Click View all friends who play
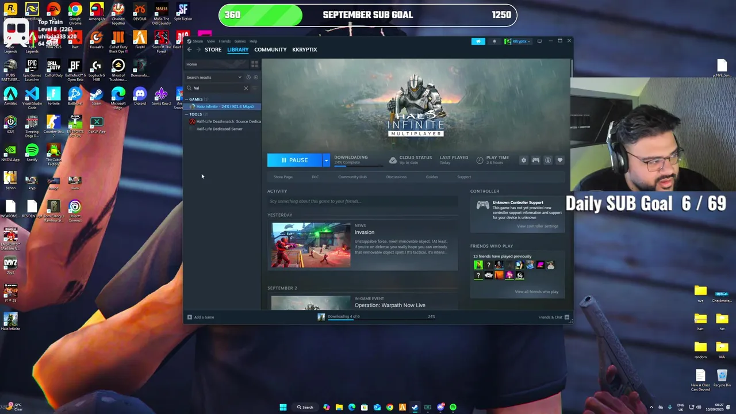This screenshot has width=736, height=414. coord(536,292)
